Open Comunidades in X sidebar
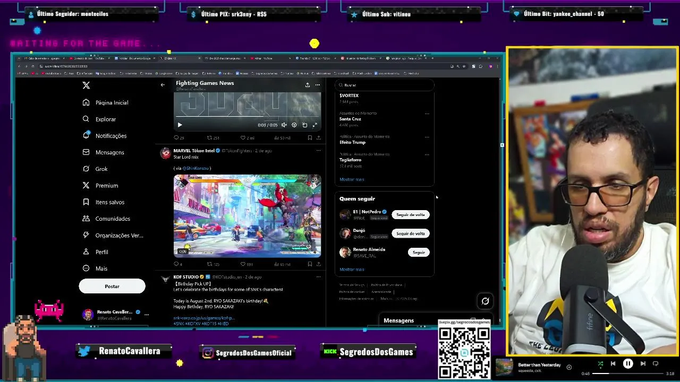 click(106, 219)
